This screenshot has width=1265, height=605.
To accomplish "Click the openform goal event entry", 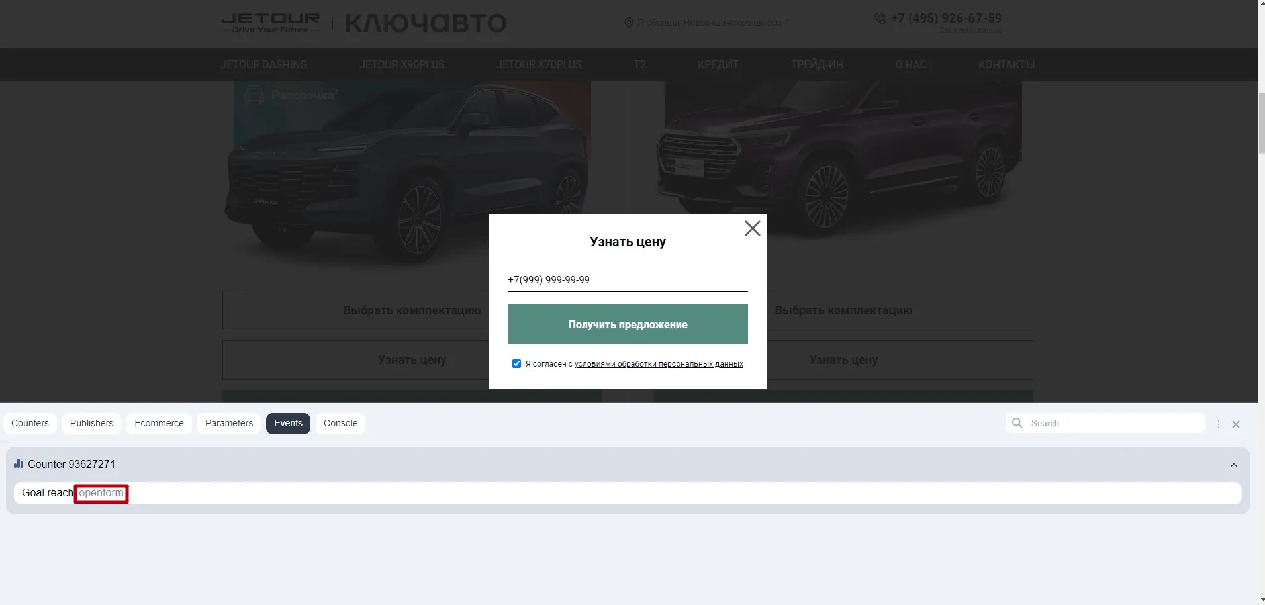I will [x=101, y=493].
